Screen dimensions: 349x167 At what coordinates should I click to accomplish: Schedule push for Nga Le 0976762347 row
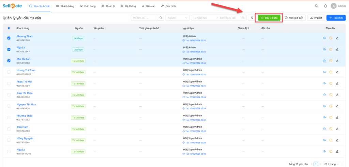click(331, 49)
